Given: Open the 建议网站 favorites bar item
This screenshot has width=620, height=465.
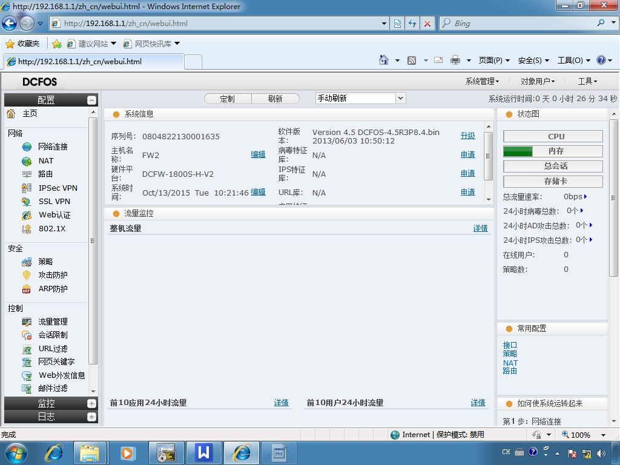Looking at the screenshot, I should coord(91,44).
